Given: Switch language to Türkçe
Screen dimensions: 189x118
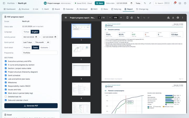Looking at the screenshot, I should [x=27, y=32].
